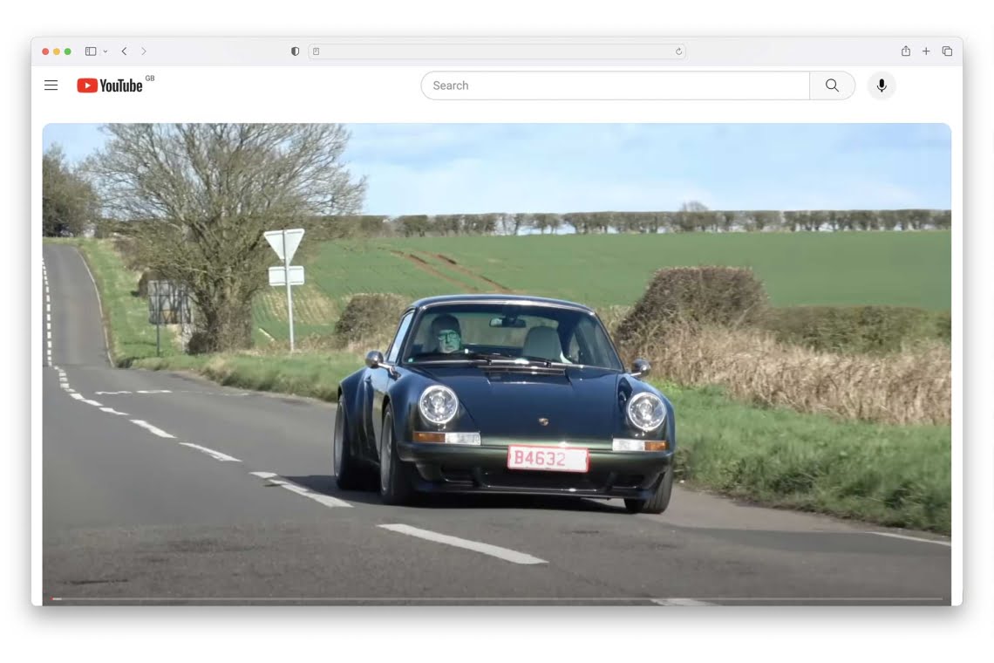This screenshot has width=994, height=663.
Task: Click the video progress bar to seek
Action: tap(497, 598)
